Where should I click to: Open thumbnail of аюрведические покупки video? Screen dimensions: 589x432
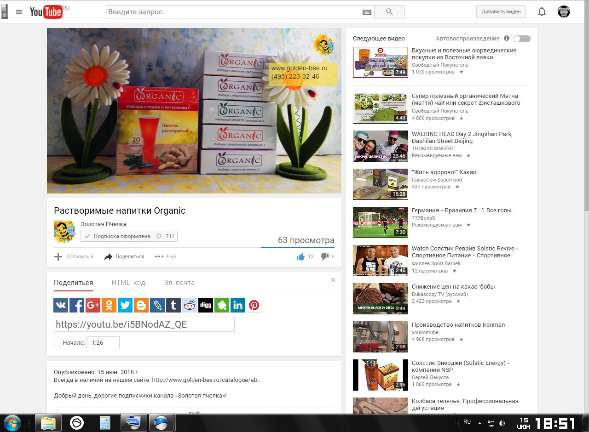pyautogui.click(x=381, y=62)
